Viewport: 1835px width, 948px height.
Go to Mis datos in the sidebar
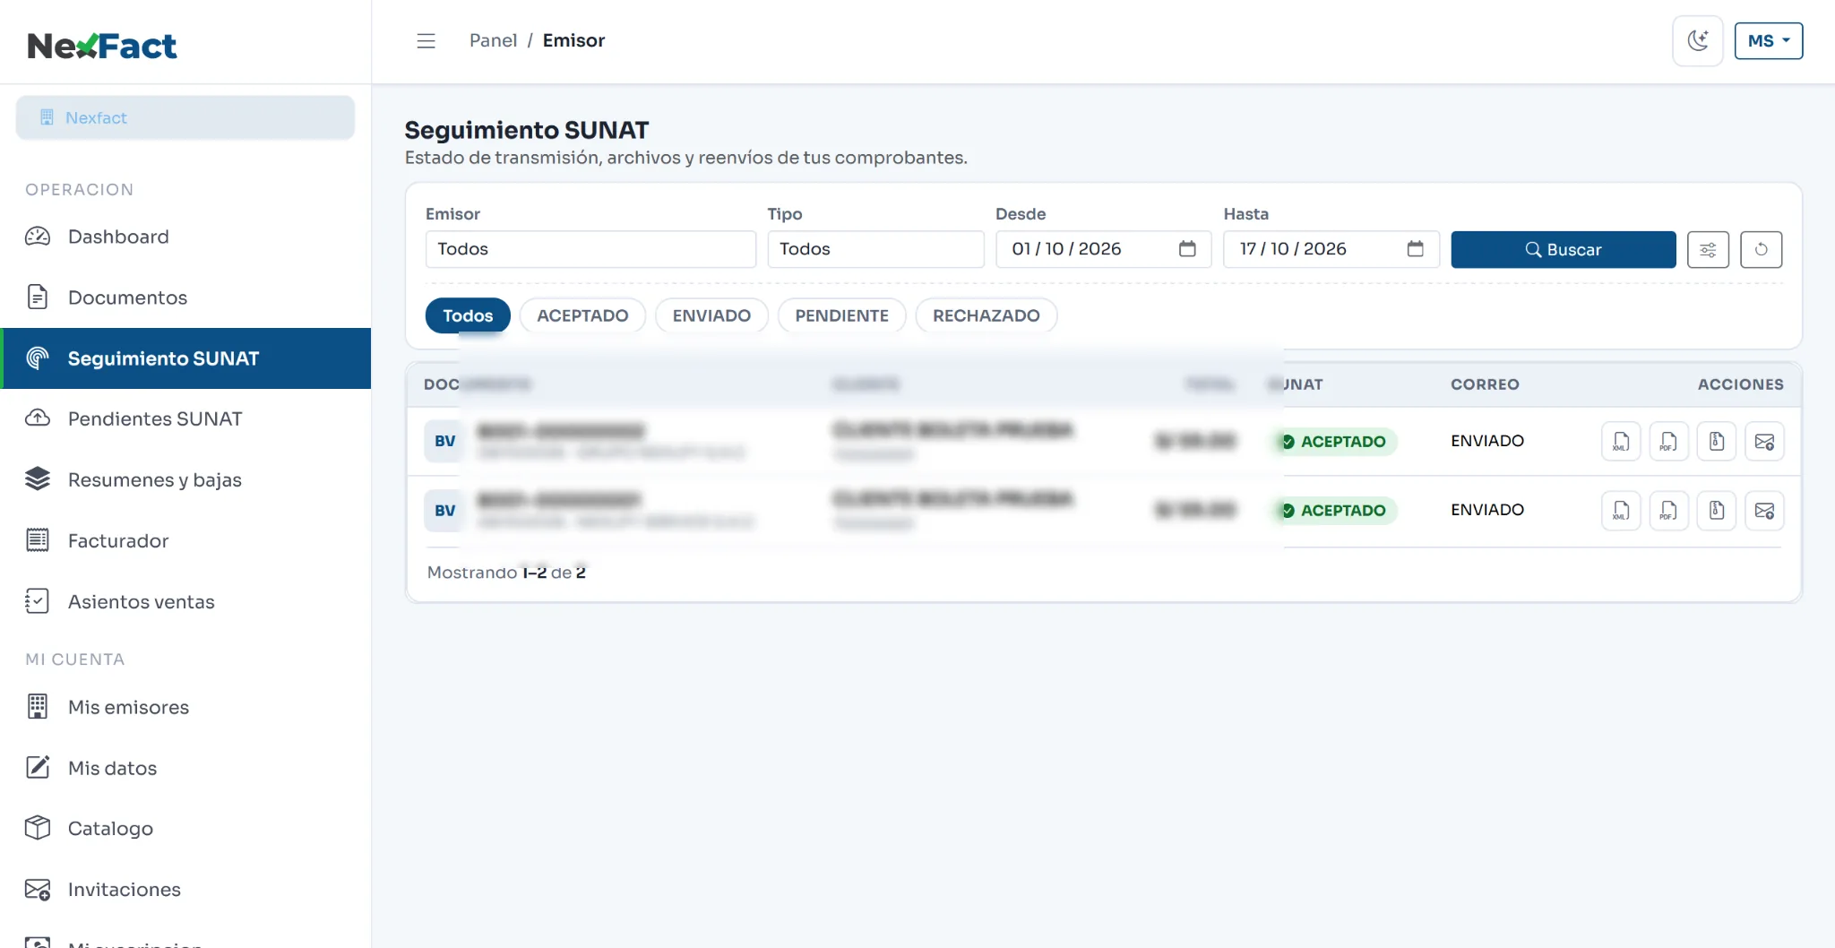click(x=185, y=768)
